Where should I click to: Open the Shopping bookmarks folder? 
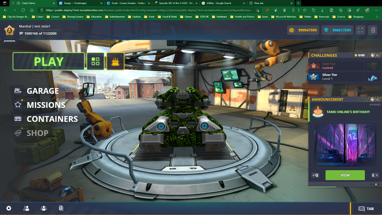coord(356,17)
